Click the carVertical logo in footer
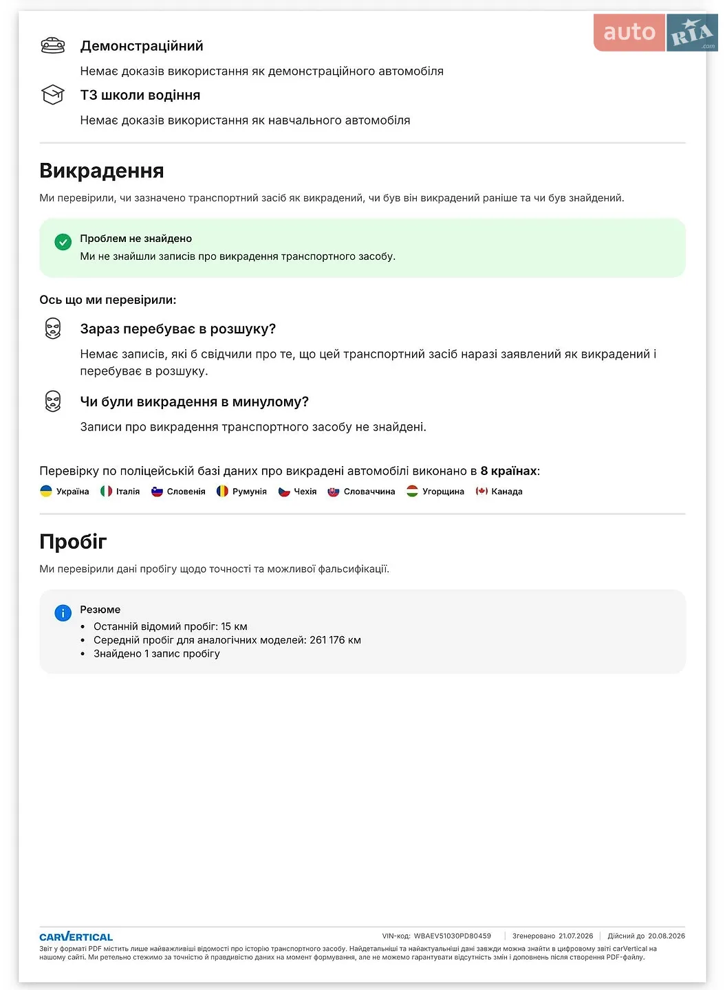 coord(76,936)
